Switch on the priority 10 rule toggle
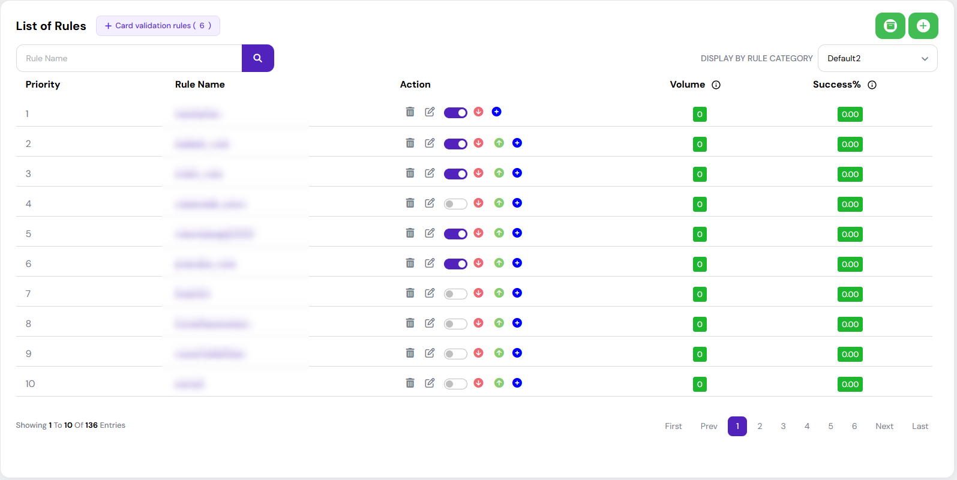The height and width of the screenshot is (480, 957). click(x=455, y=384)
